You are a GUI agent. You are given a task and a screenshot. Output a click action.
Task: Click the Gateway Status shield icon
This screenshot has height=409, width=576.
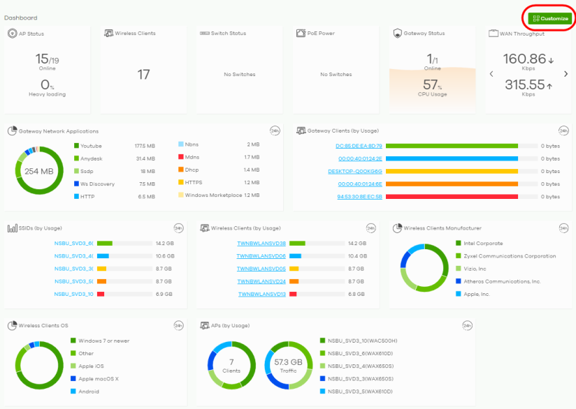tap(397, 34)
